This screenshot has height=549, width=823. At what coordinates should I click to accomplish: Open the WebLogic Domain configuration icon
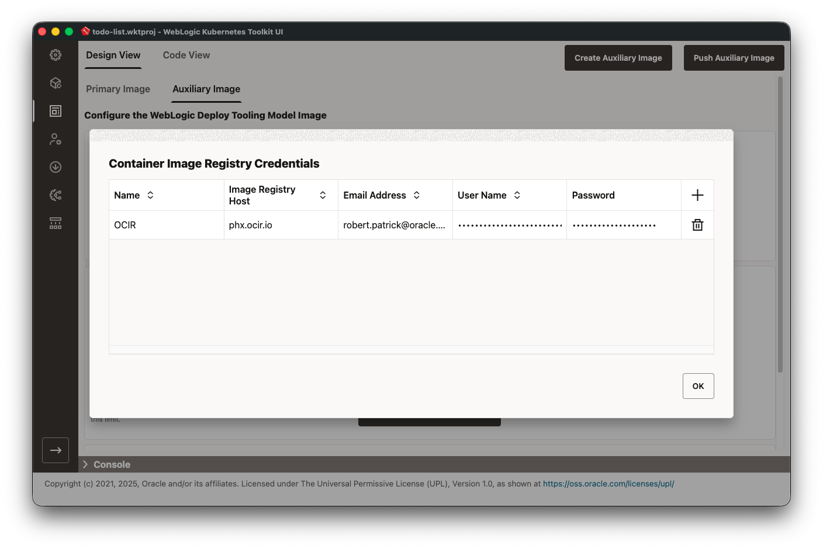coord(55,195)
